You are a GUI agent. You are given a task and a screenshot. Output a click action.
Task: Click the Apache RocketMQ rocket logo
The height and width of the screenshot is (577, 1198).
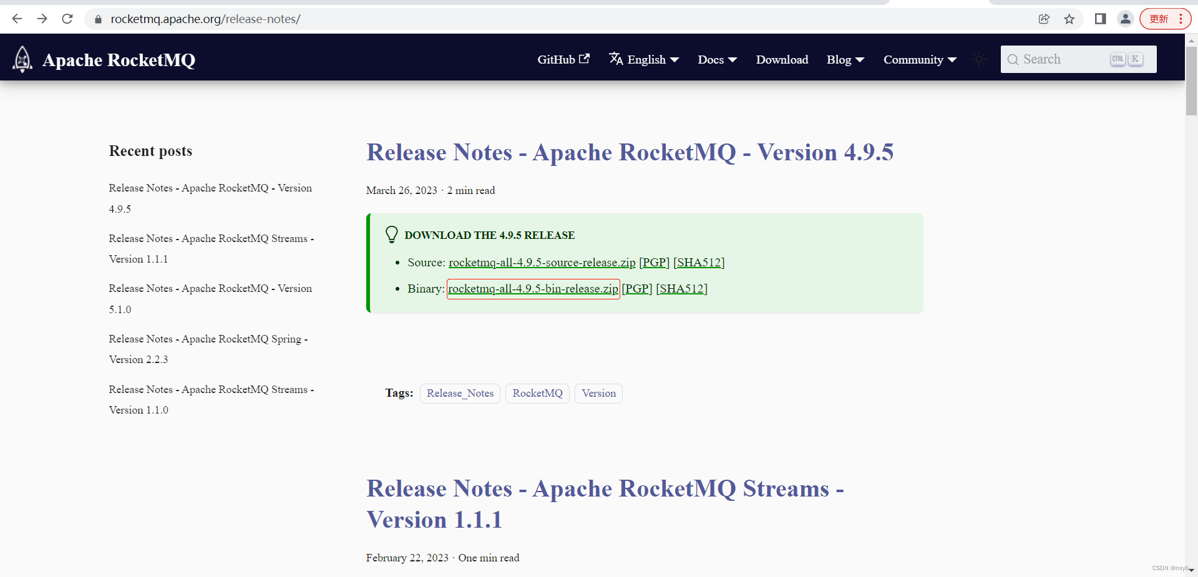[22, 59]
